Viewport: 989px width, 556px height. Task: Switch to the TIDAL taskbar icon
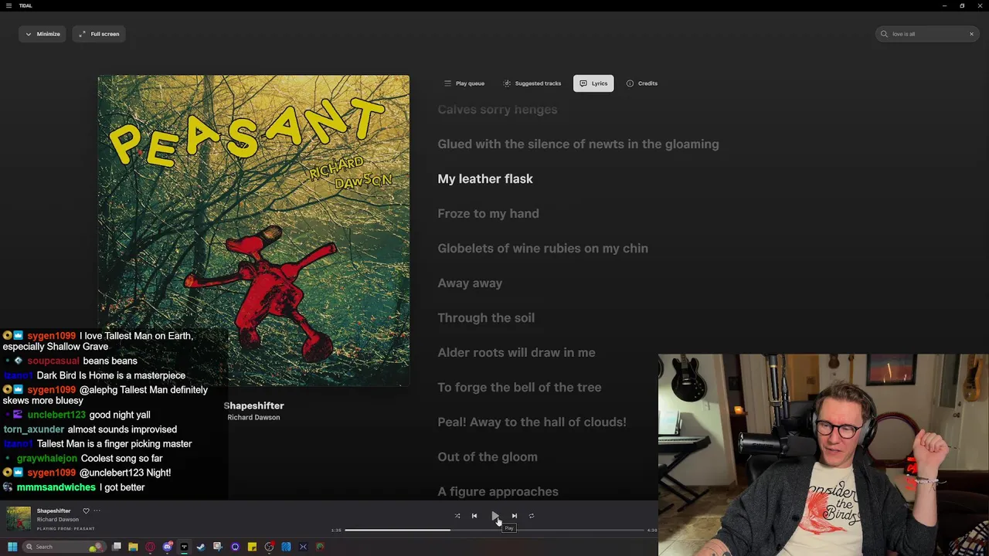coord(184,547)
